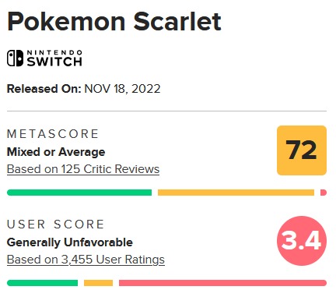Select the green positive critic reviews bar
This screenshot has height=297, width=336.
coord(79,193)
